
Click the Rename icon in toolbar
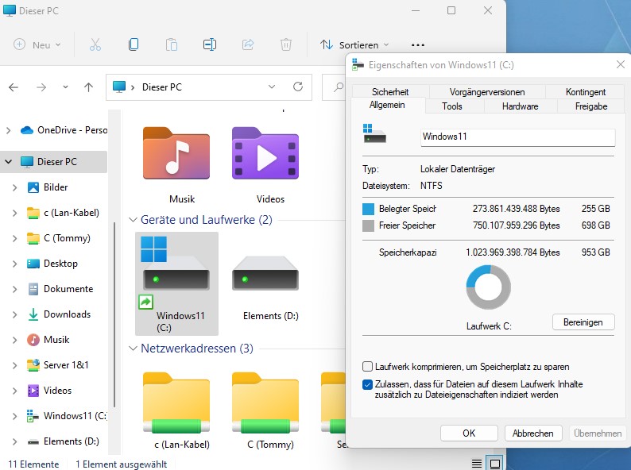(210, 44)
